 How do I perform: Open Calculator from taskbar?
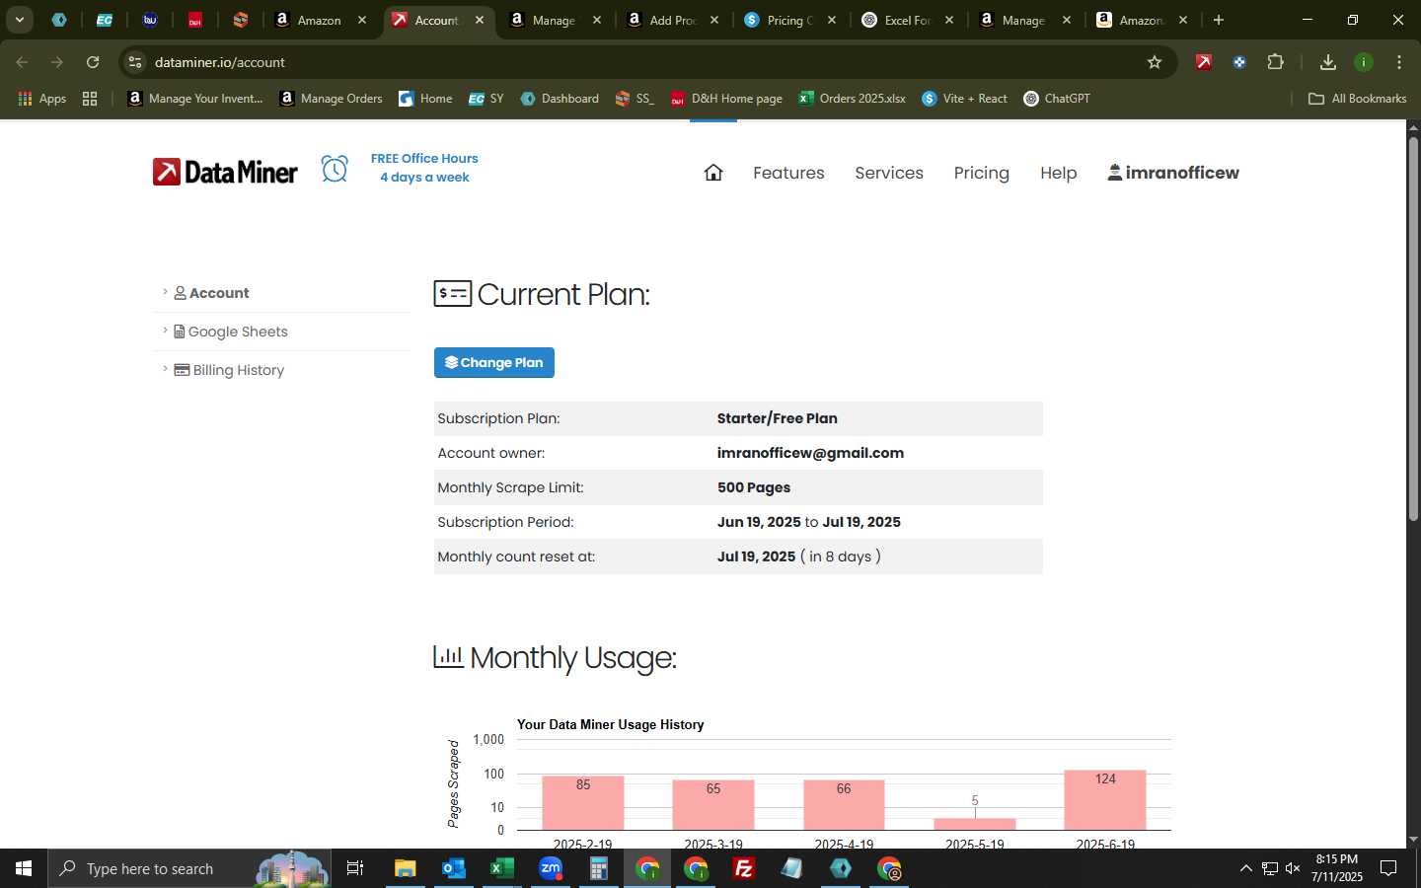598,868
